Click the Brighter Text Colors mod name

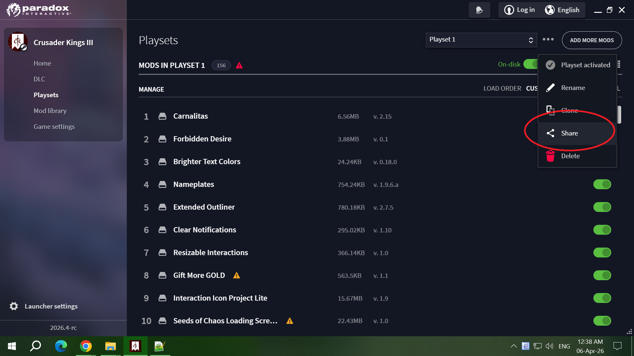coord(207,162)
